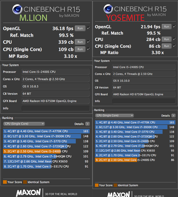Click the MAXON logo under the YOSEMITE ranking

click(x=118, y=194)
